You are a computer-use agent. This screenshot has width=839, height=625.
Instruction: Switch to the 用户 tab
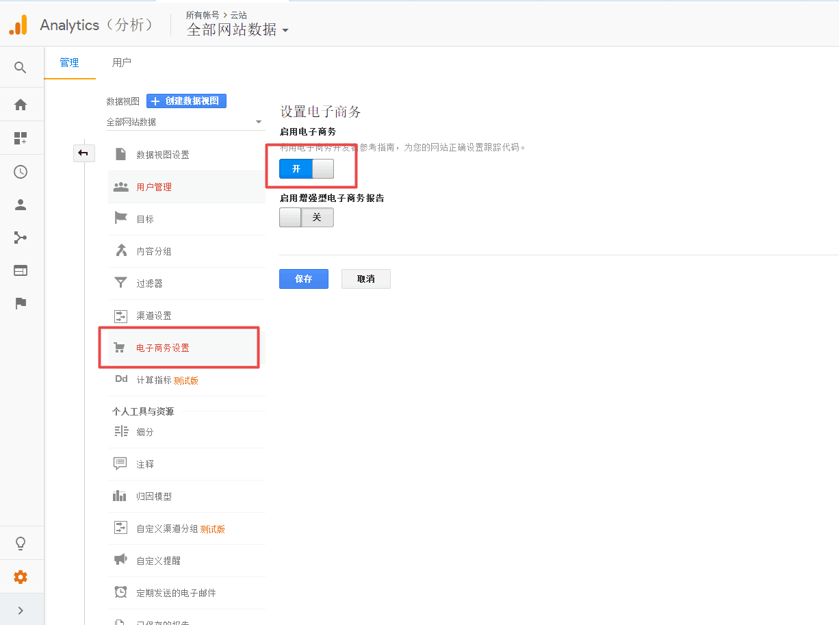[122, 62]
